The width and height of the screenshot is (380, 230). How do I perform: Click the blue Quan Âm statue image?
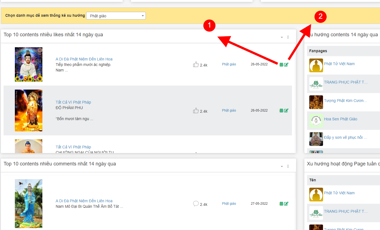pyautogui.click(x=29, y=204)
